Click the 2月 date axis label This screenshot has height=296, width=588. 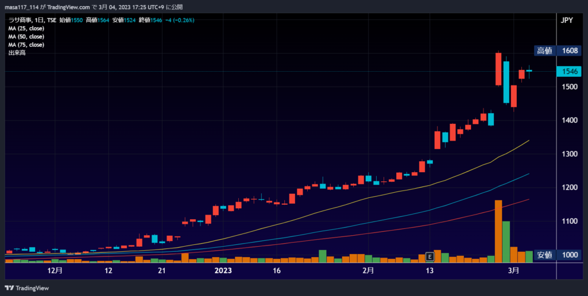(368, 271)
